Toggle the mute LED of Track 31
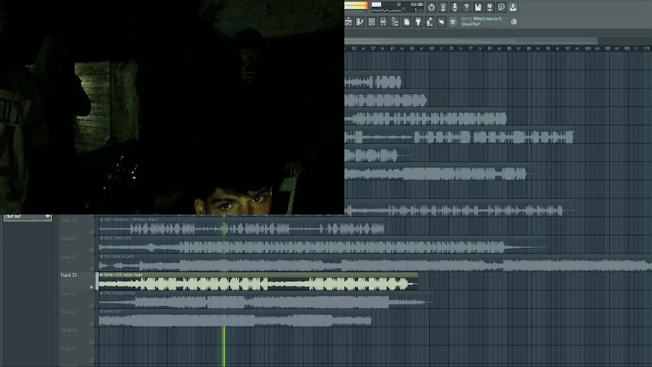The image size is (652, 367). tap(92, 250)
